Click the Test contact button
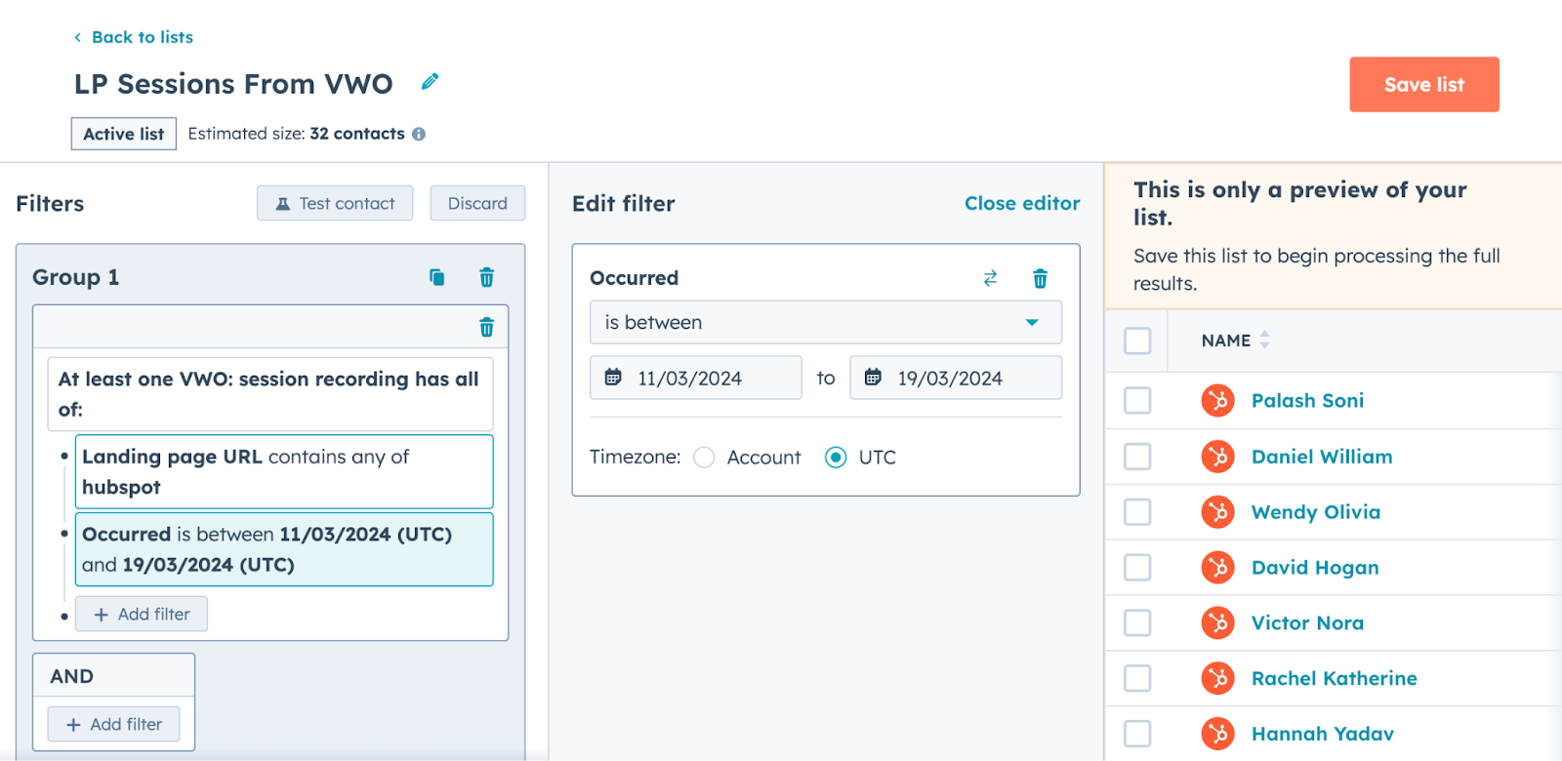Viewport: 1562px width, 761px height. point(335,203)
